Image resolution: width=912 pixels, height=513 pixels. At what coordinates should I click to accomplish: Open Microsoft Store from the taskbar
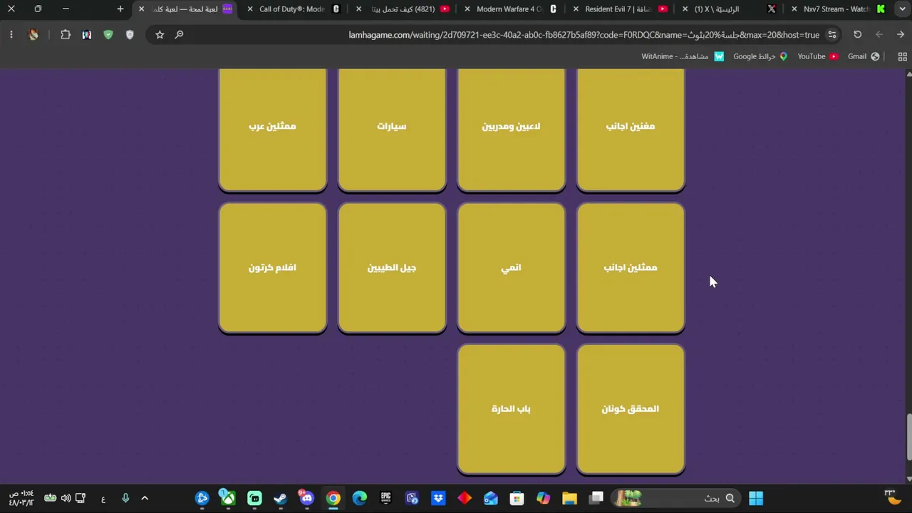click(x=517, y=498)
